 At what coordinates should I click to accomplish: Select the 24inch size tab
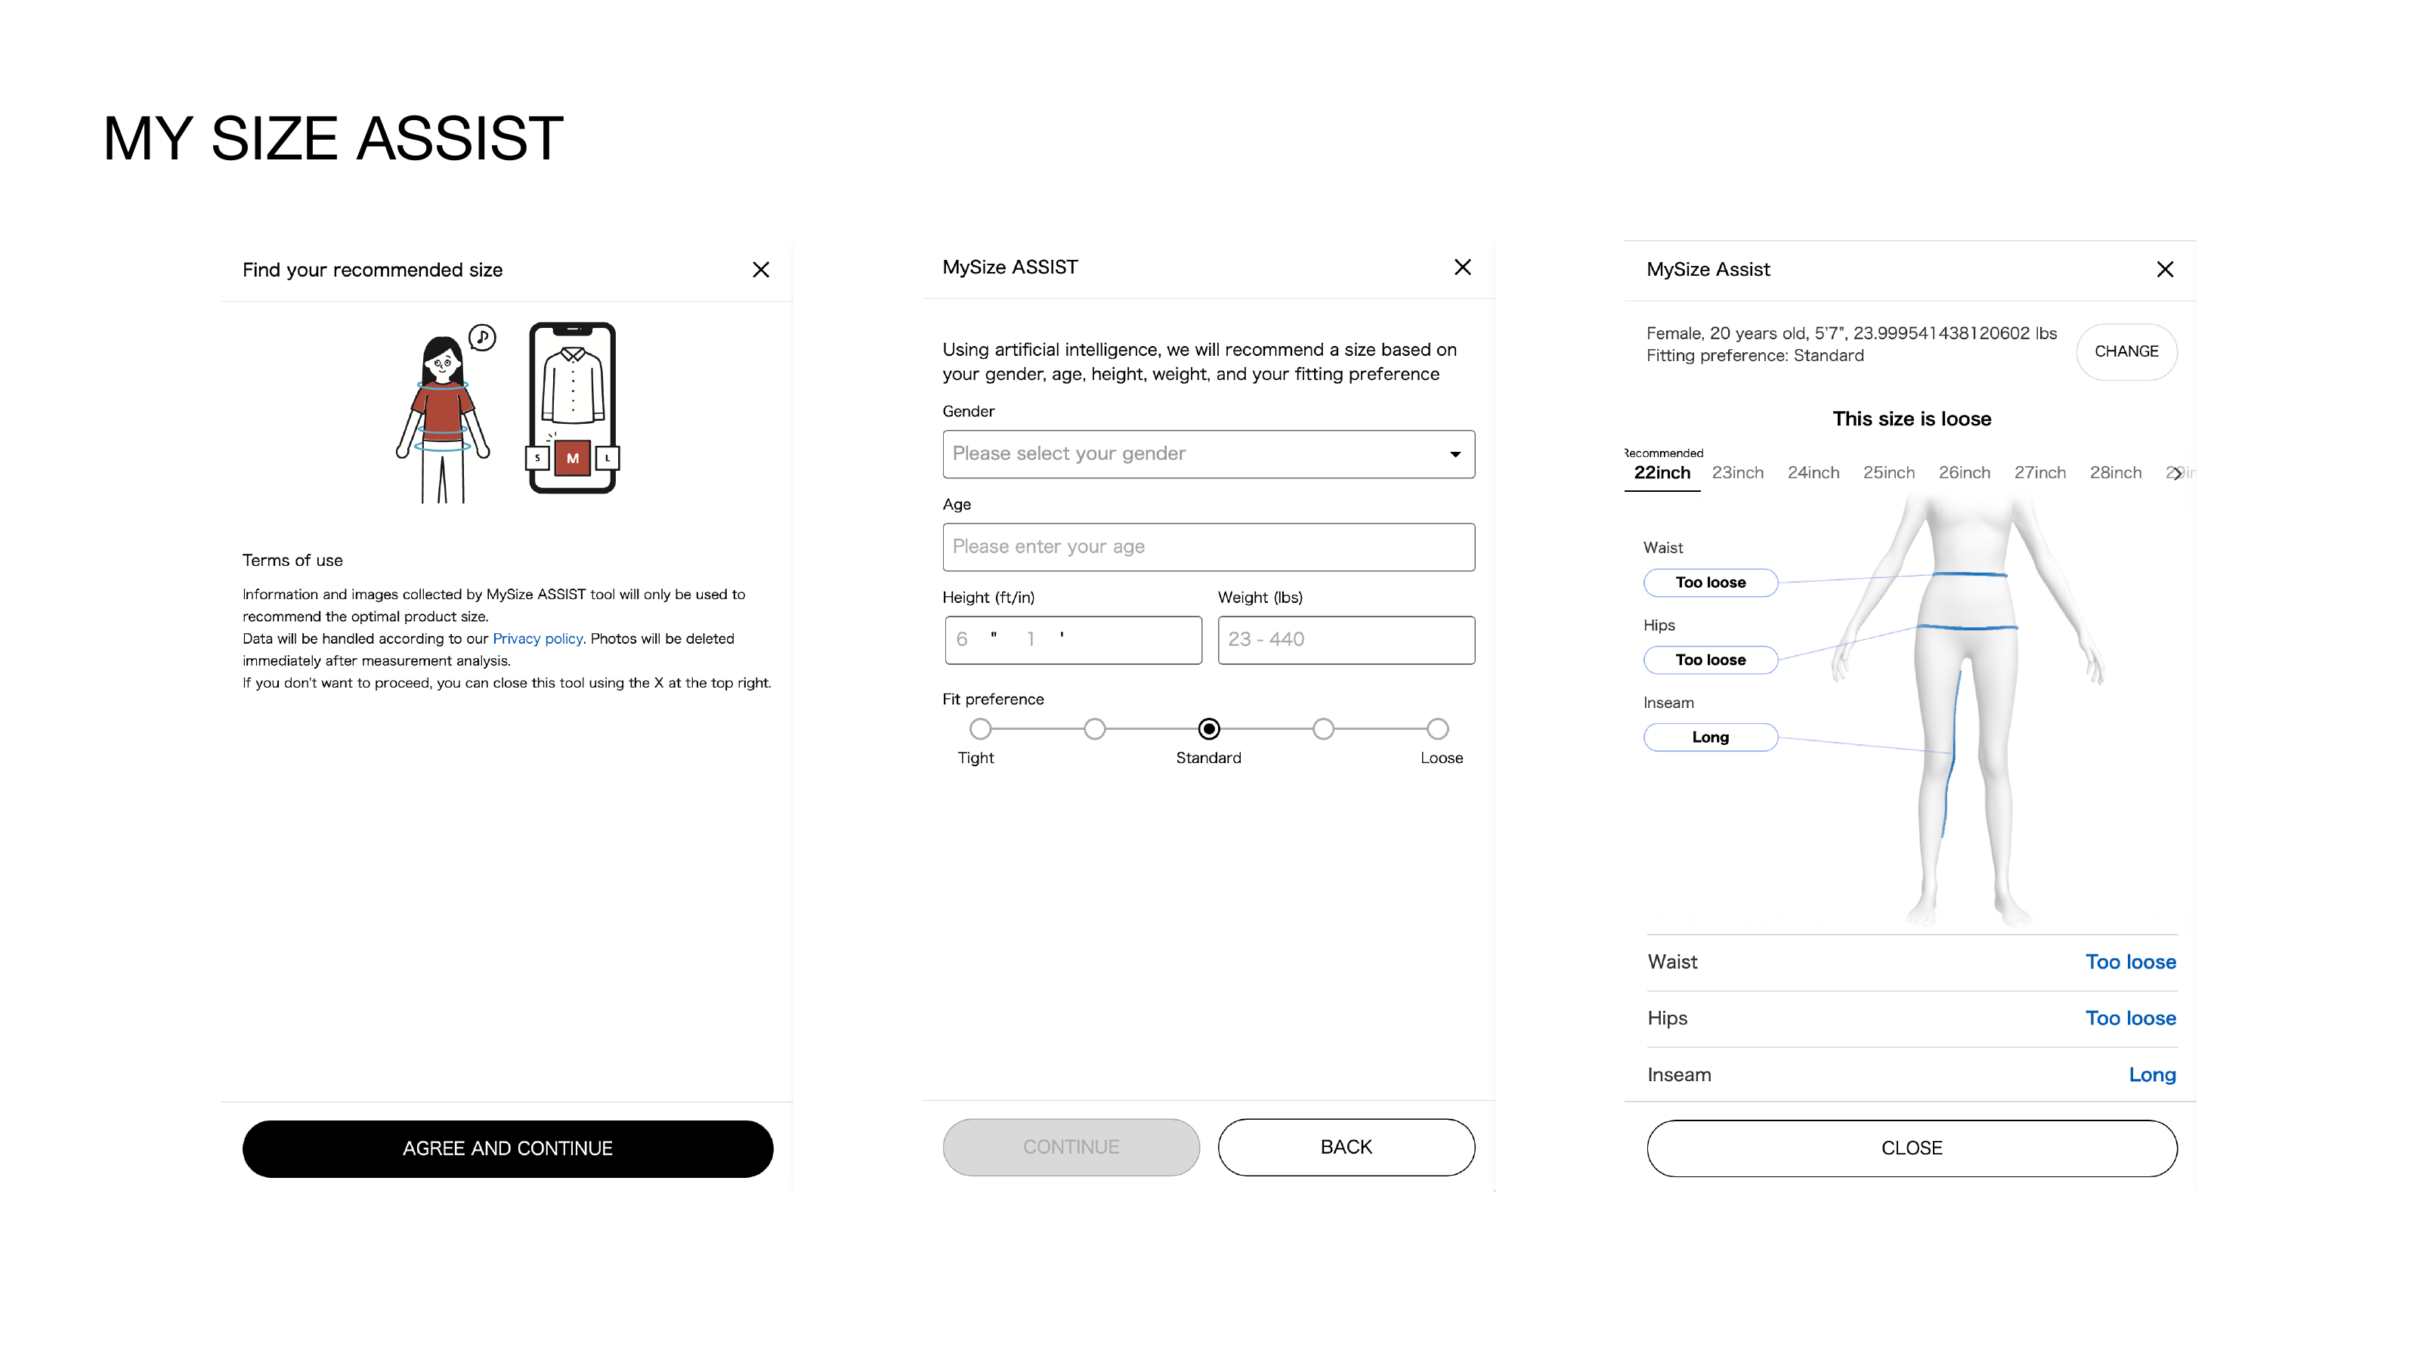pos(1813,472)
